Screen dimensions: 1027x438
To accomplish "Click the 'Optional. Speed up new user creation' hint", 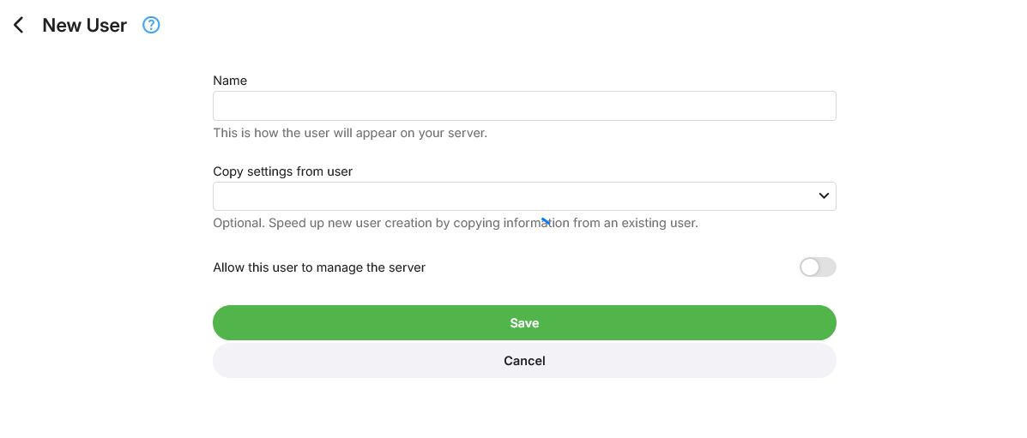I will click(x=456, y=223).
